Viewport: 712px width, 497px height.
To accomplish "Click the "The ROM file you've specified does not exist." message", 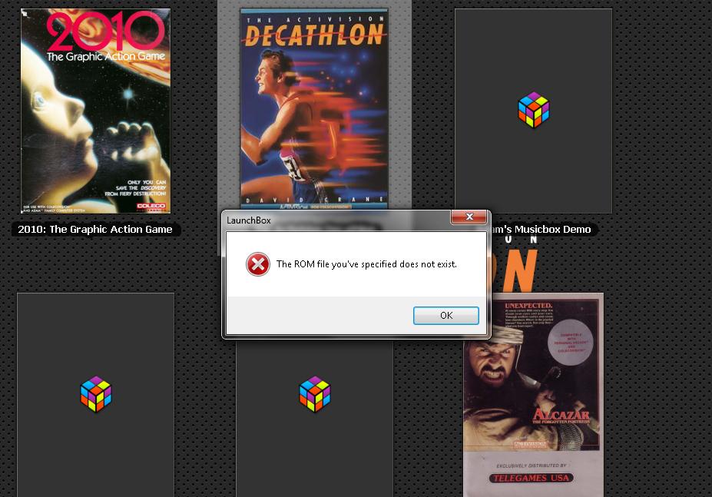I will [x=366, y=264].
